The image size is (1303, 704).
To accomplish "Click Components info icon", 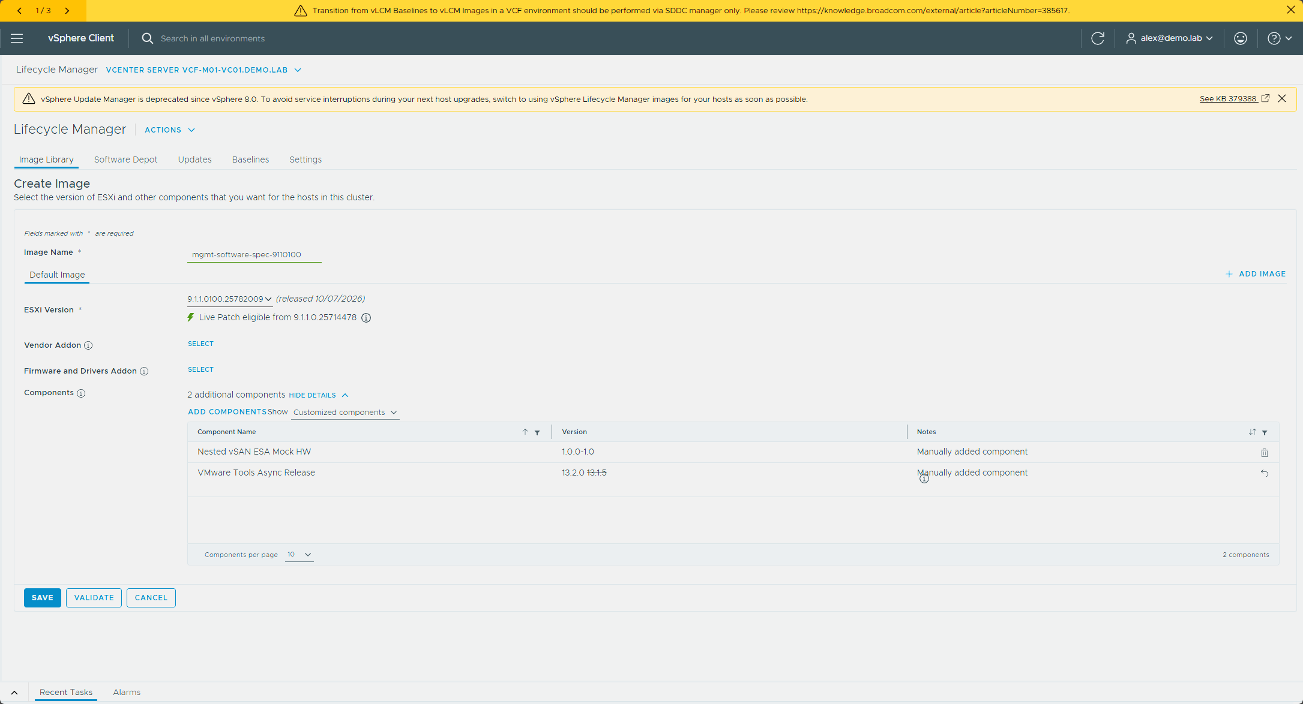I will (81, 393).
